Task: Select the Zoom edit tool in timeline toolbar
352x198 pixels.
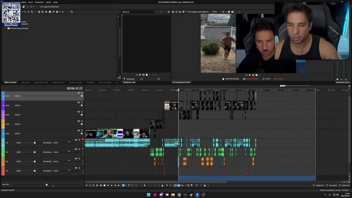Action: pos(136,185)
